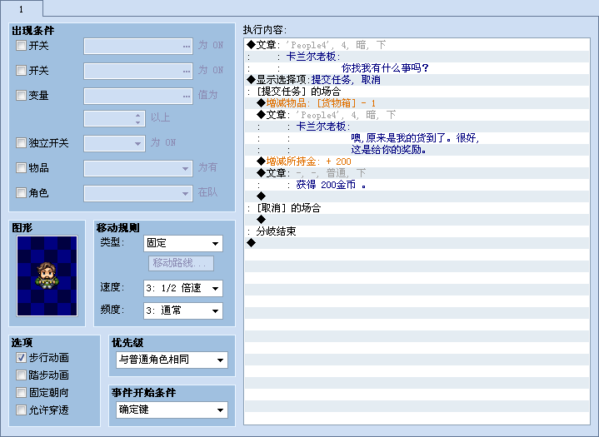Open the 物品 item dropdown

pyautogui.click(x=138, y=168)
